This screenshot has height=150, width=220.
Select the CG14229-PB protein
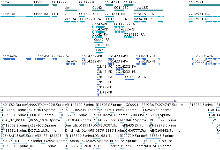pos(83,59)
